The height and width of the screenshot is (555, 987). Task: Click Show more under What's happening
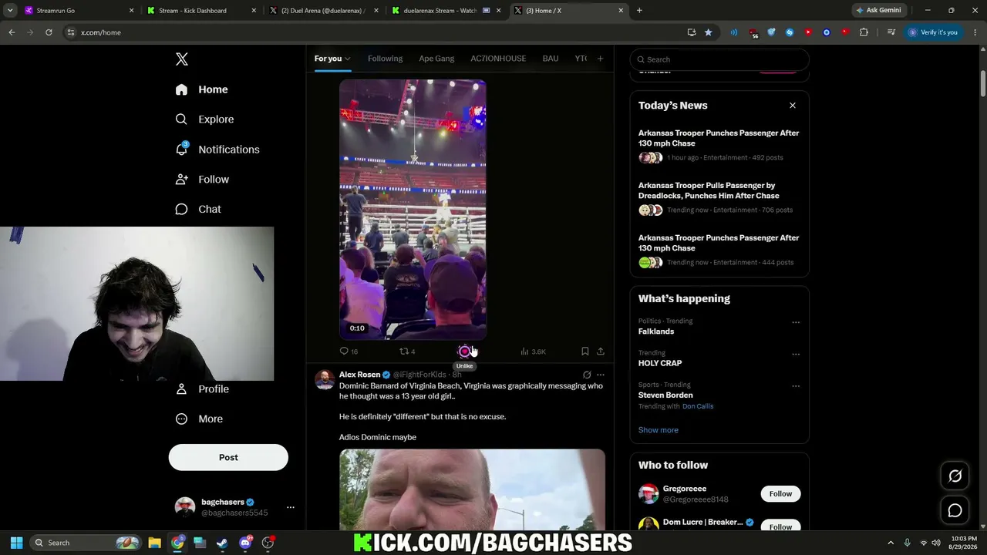click(659, 430)
